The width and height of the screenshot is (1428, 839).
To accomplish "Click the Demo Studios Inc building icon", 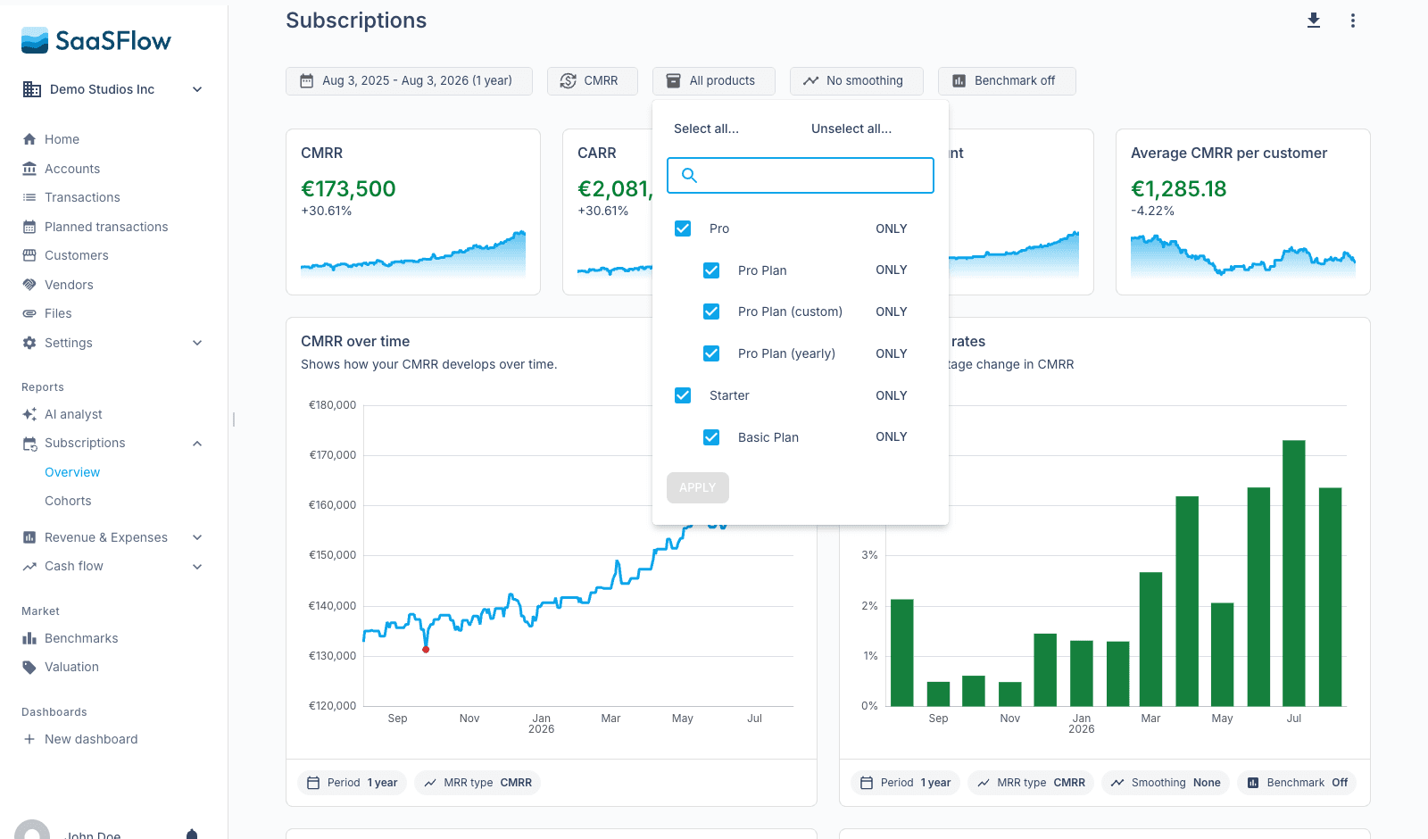I will click(x=32, y=89).
